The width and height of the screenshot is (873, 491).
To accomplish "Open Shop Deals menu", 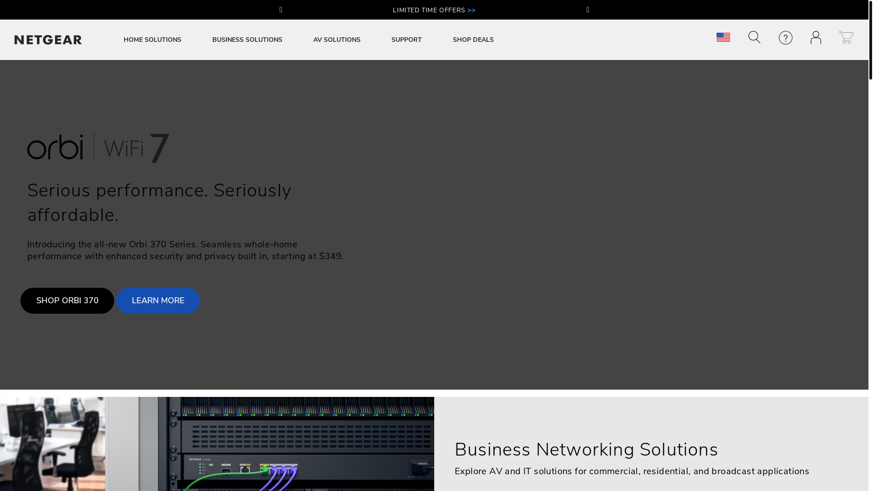I will point(473,40).
